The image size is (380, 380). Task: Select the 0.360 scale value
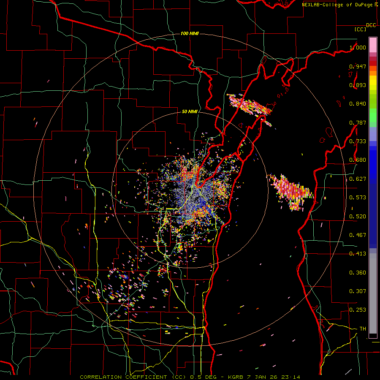coord(358,273)
